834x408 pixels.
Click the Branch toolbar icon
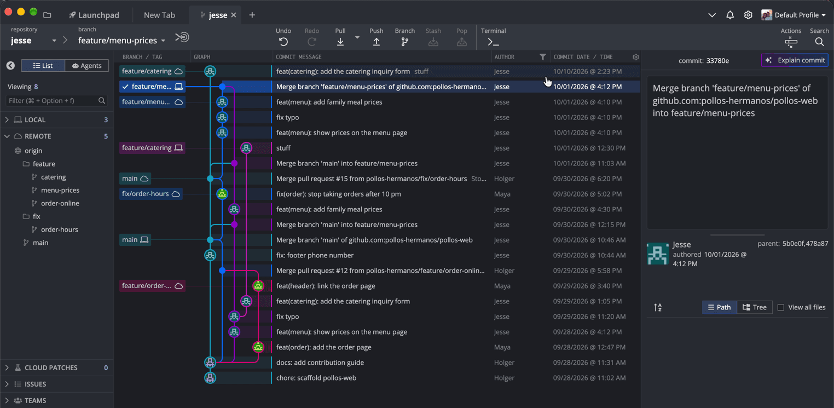tap(405, 42)
